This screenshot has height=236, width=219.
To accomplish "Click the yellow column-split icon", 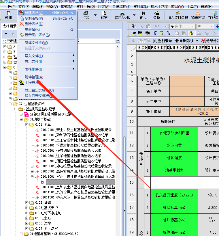I will point(155,33).
